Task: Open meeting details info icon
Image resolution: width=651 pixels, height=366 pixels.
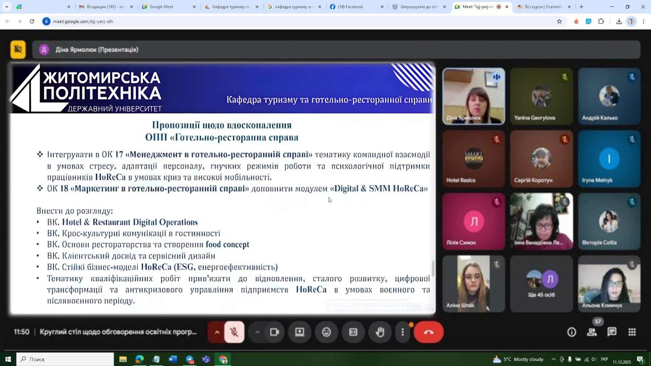Action: (x=572, y=332)
